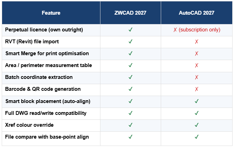Select the 'Perpetual licence (own outright)' feature label

(x=44, y=30)
